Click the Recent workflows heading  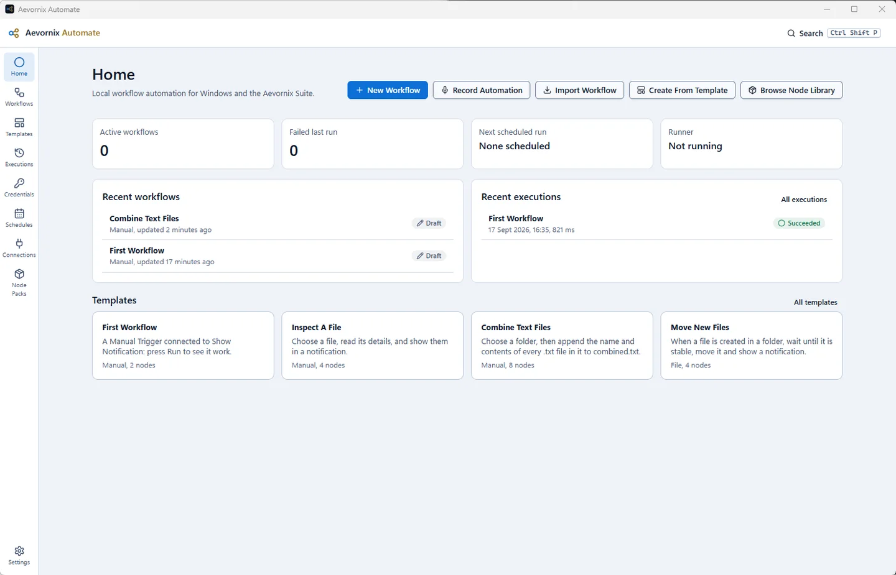(x=141, y=197)
